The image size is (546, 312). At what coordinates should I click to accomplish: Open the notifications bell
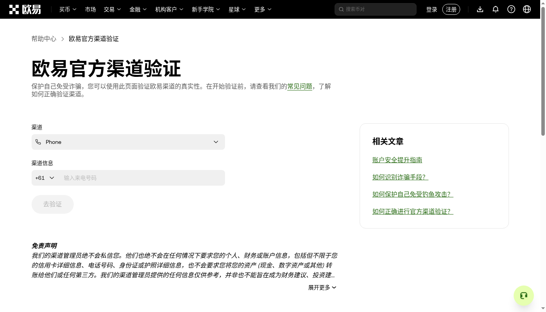pos(496,9)
